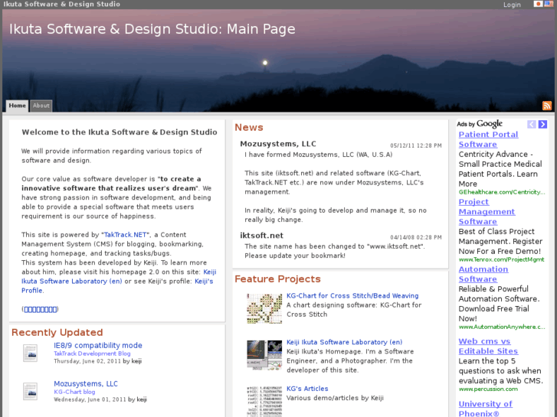This screenshot has width=557, height=417.
Task: Click the document icon beside IE8/9 compatibility mode
Action: [x=30, y=353]
